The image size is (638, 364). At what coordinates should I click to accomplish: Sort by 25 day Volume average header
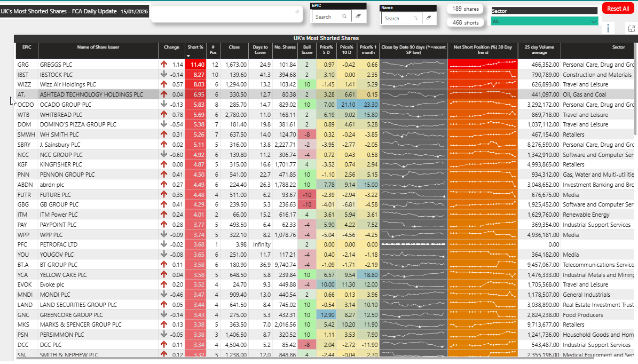[x=539, y=50]
